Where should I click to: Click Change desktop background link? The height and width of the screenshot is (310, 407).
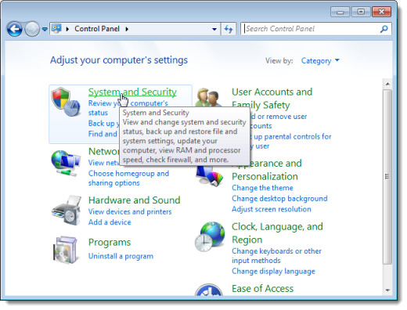click(x=279, y=199)
